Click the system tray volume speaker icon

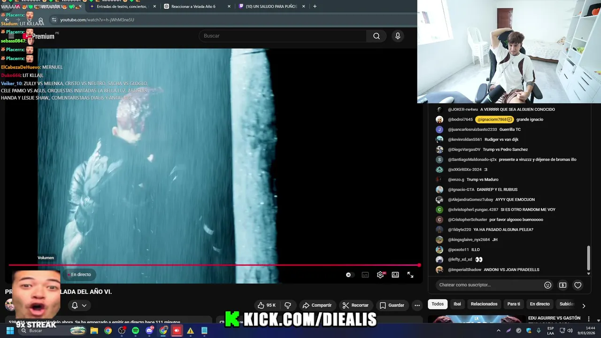click(570, 330)
